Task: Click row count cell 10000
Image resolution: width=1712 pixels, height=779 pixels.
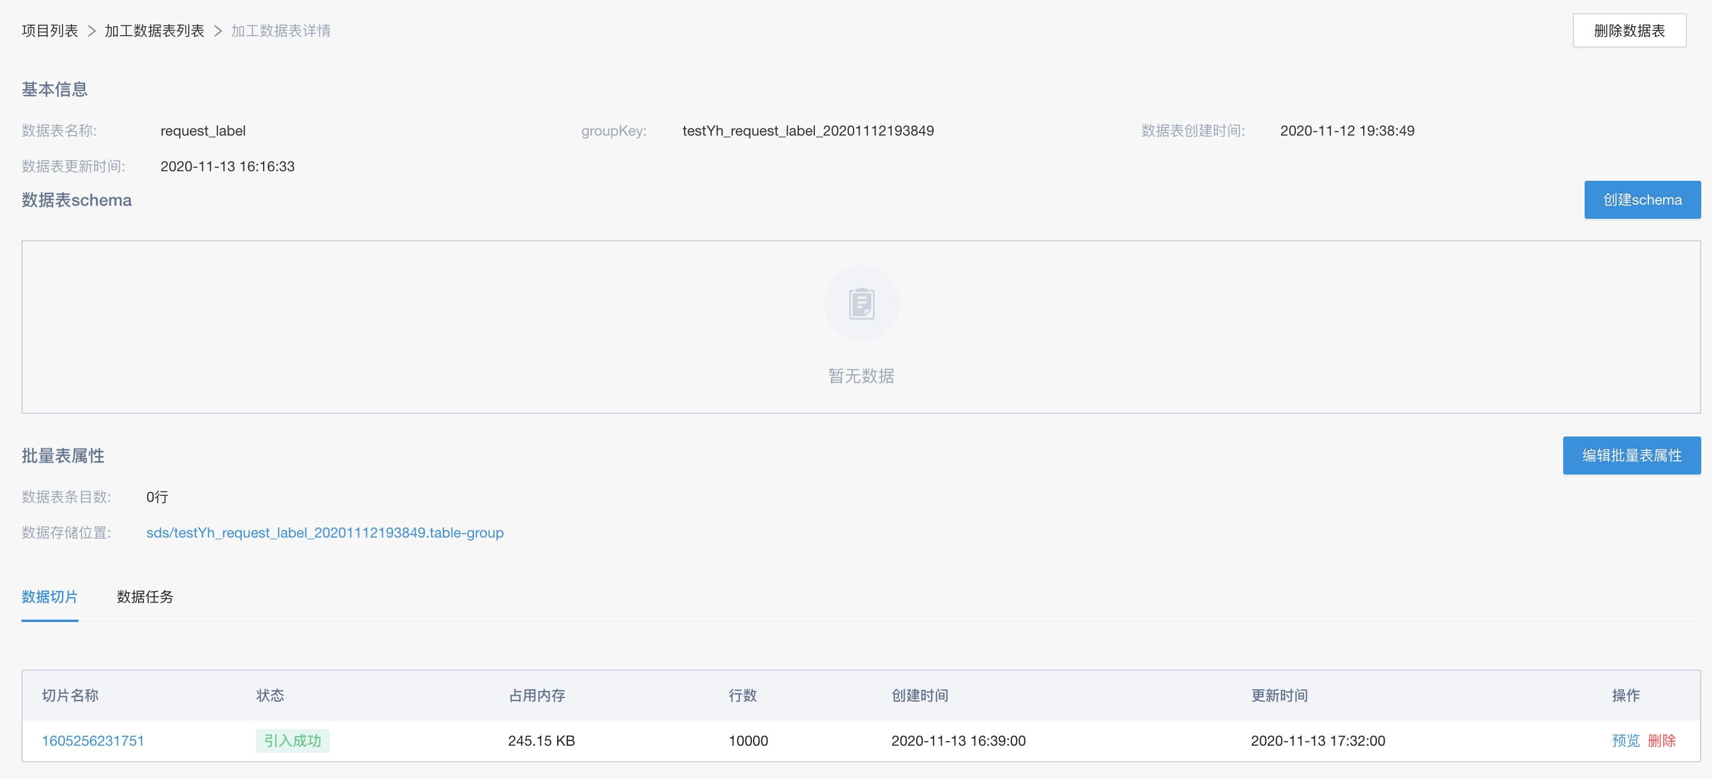Action: tap(748, 740)
